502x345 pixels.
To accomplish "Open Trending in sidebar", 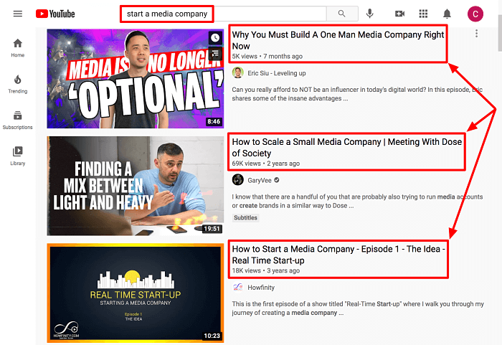I will point(18,84).
